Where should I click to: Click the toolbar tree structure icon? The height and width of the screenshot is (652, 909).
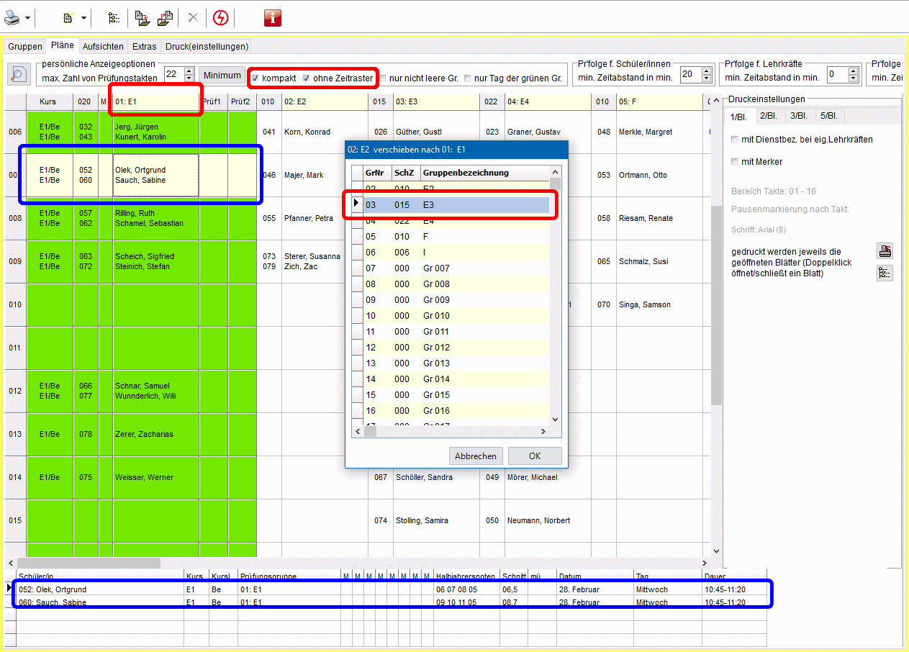(114, 18)
